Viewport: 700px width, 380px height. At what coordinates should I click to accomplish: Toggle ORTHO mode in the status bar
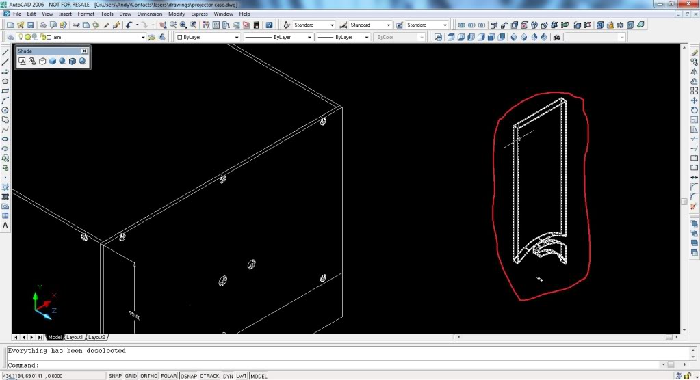(x=148, y=376)
